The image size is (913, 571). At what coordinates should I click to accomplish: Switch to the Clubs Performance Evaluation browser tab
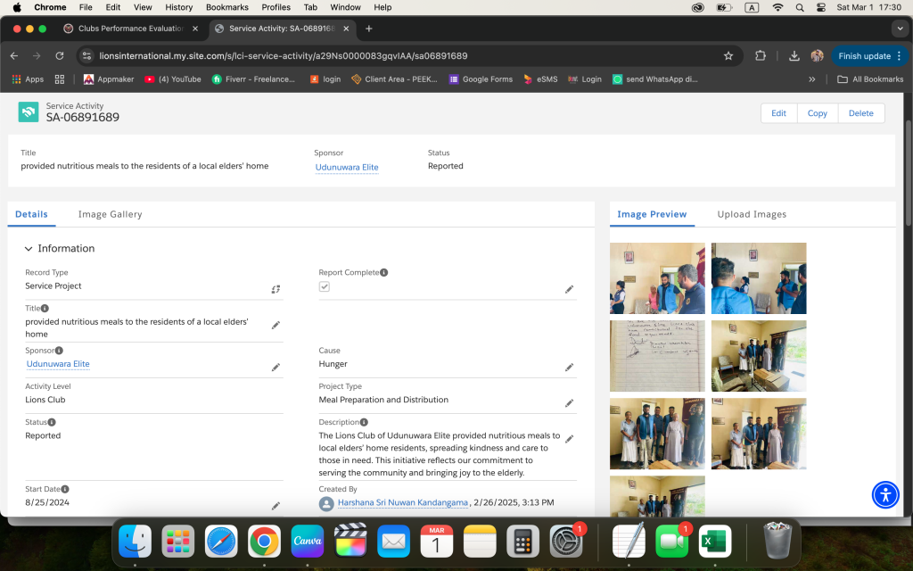pyautogui.click(x=131, y=29)
